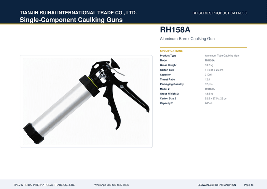
Task: Click the RH158A model heading
Action: click(x=175, y=30)
